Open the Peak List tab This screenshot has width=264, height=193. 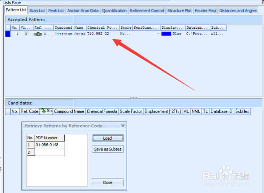coord(56,11)
